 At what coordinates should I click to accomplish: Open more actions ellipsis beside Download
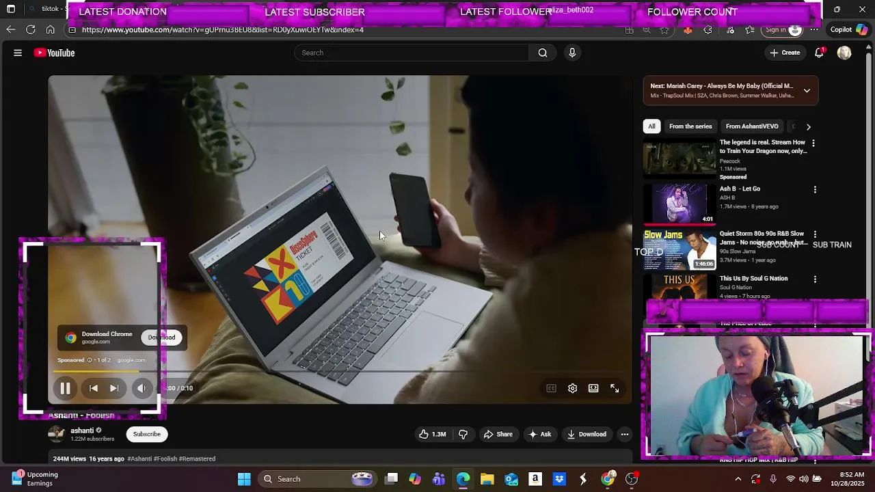(x=624, y=434)
